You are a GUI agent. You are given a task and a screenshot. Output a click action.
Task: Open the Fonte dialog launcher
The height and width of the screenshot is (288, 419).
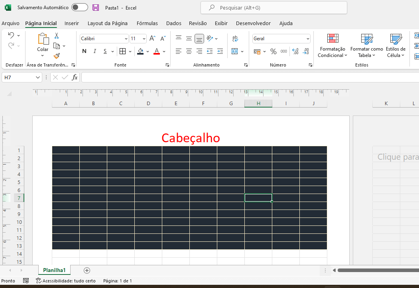coord(167,65)
